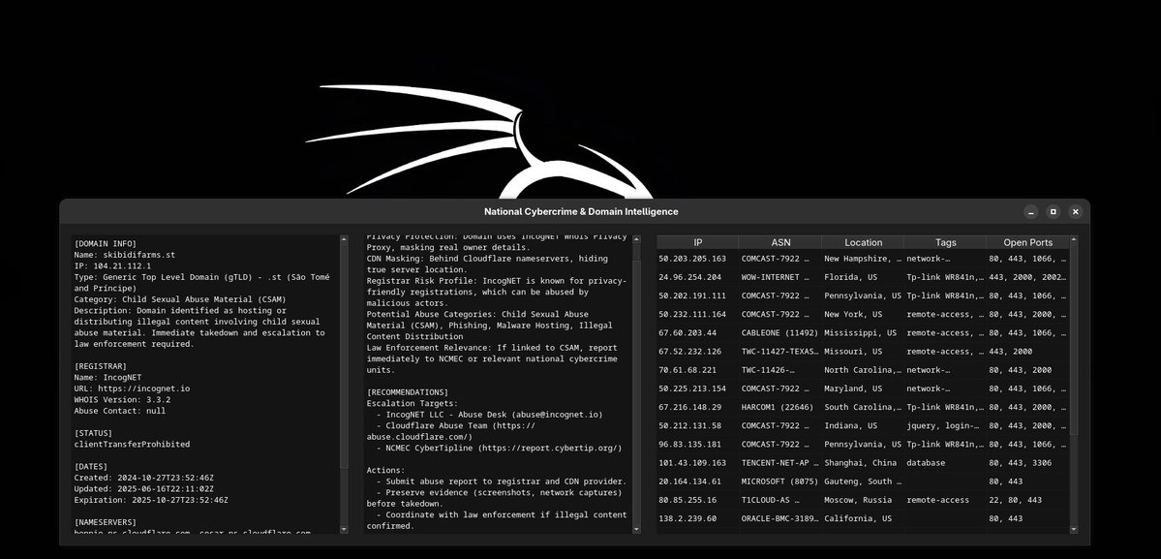Click the NCMEC CyberTipline recommendation line
Image resolution: width=1161 pixels, height=559 pixels.
tap(499, 448)
